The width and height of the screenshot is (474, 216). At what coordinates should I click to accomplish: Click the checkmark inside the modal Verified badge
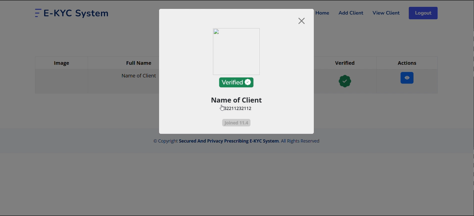(247, 82)
